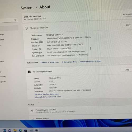The width and height of the screenshot is (132, 132).
Task: Open Advanced system settings link
Action: [90, 61]
